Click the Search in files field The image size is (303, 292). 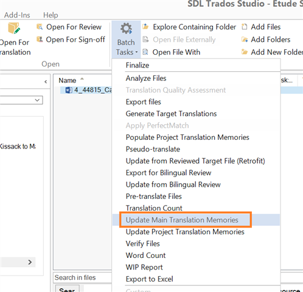(82, 277)
